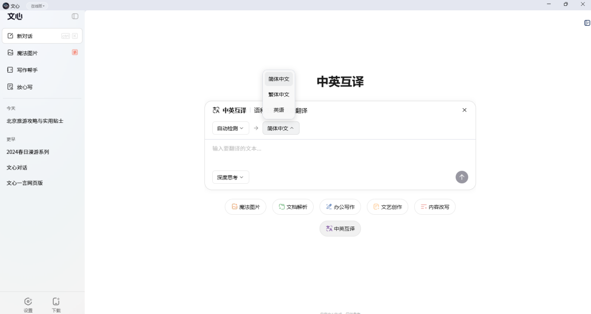The height and width of the screenshot is (314, 591).
Task: Collapse the left sidebar panel icon
Action: [75, 16]
